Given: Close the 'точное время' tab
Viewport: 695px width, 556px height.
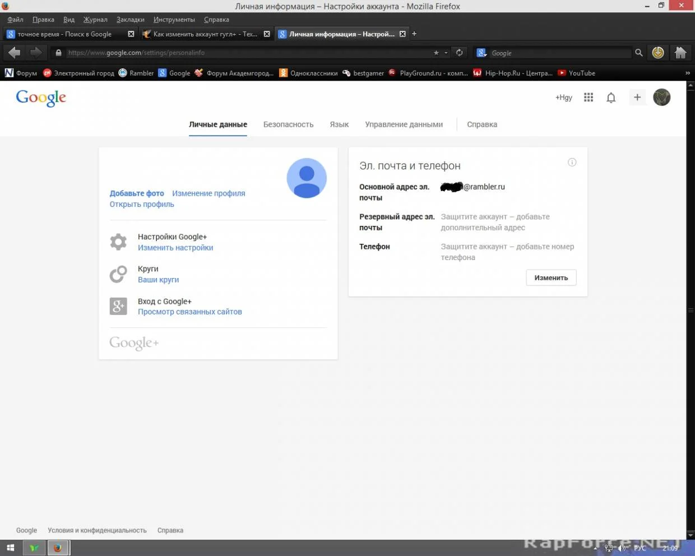Looking at the screenshot, I should point(131,34).
